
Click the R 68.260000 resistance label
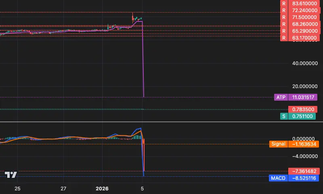point(300,24)
